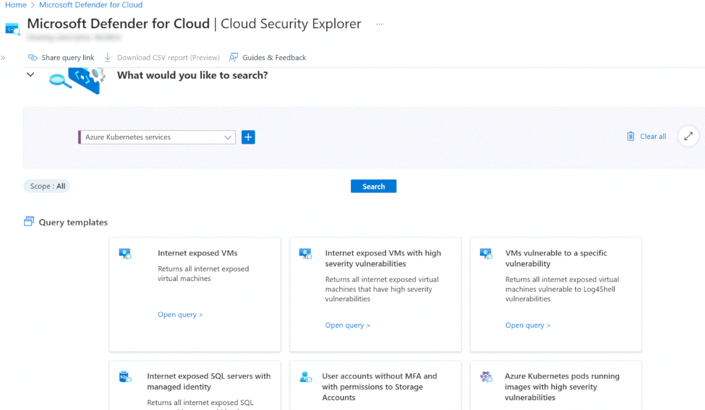The height and width of the screenshot is (410, 705).
Task: Expand the query builder with arrows icon
Action: click(x=688, y=136)
